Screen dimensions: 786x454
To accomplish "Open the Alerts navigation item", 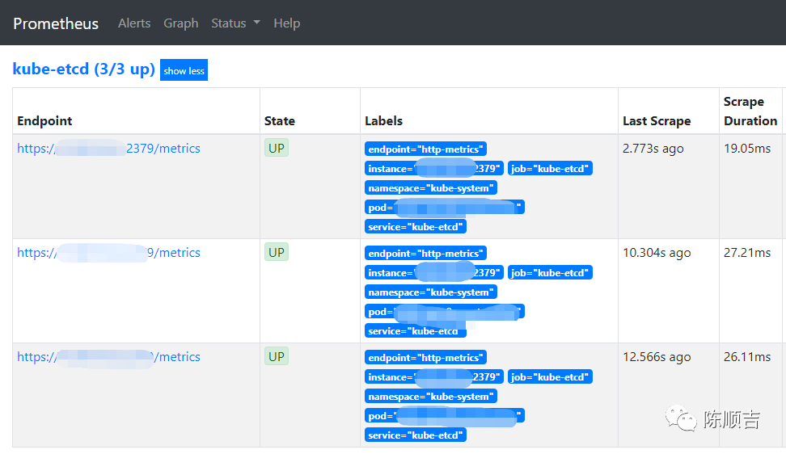I will click(x=134, y=23).
